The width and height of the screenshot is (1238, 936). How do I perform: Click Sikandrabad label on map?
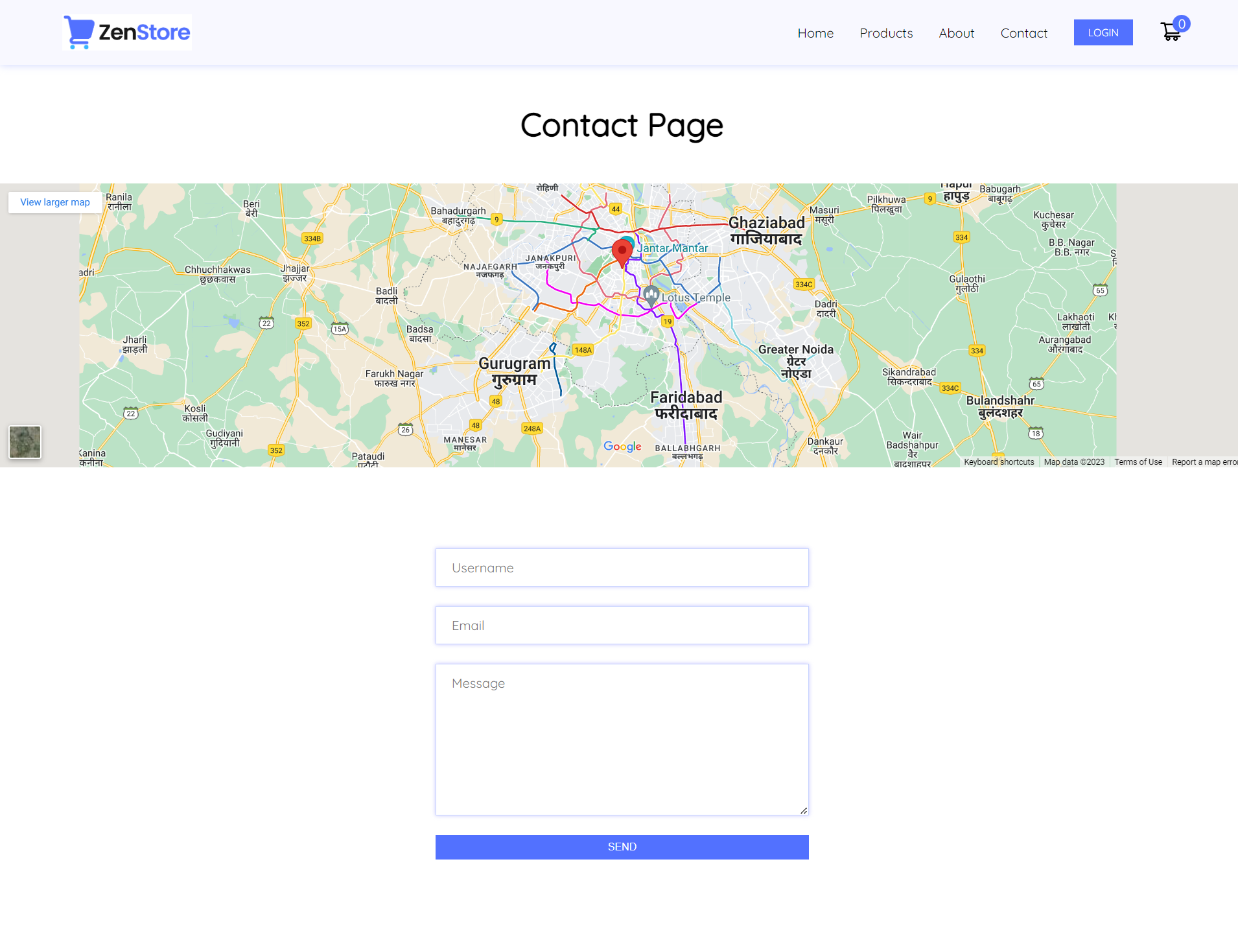(x=909, y=377)
